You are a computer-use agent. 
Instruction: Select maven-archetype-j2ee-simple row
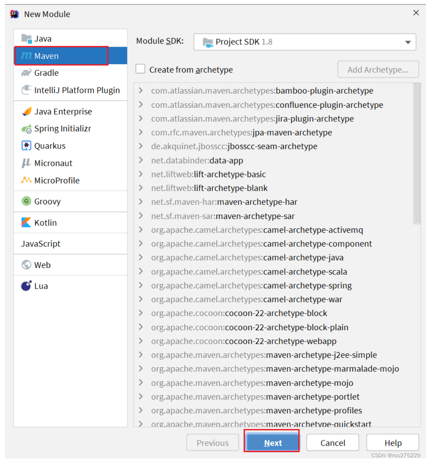[273, 355]
